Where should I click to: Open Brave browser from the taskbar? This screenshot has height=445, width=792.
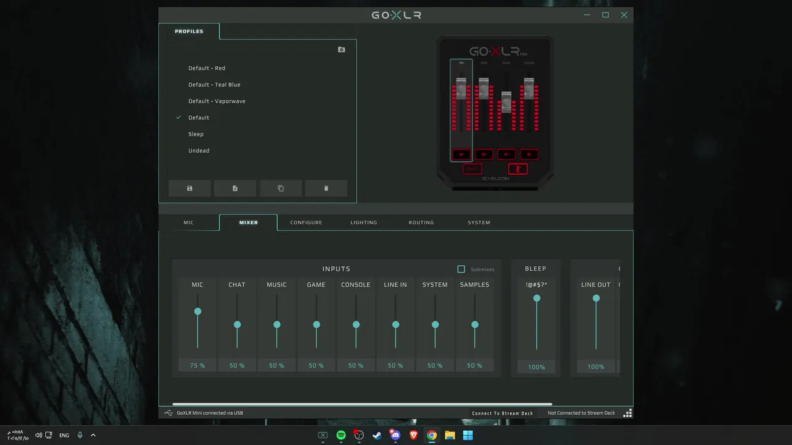tap(413, 435)
